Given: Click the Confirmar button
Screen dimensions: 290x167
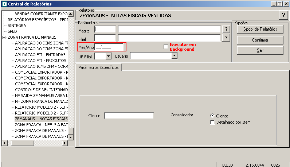Looking at the screenshot, I should tap(260, 40).
